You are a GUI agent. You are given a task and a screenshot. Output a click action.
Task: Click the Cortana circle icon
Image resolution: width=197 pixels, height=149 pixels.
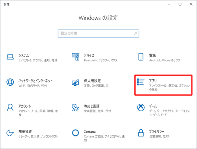[x=76, y=133]
